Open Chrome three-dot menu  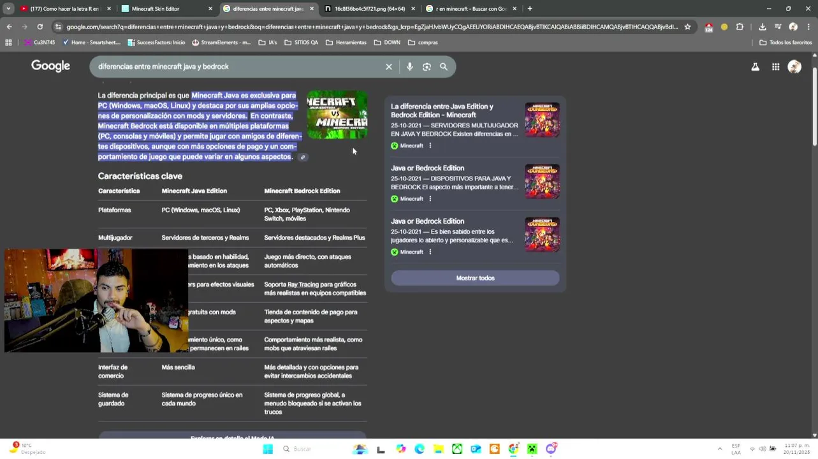click(x=808, y=27)
